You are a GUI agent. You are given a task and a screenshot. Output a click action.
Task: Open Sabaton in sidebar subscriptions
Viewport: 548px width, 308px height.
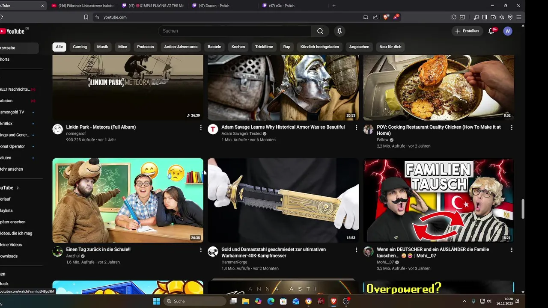[x=6, y=101]
